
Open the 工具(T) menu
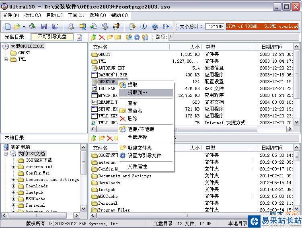tap(76, 15)
